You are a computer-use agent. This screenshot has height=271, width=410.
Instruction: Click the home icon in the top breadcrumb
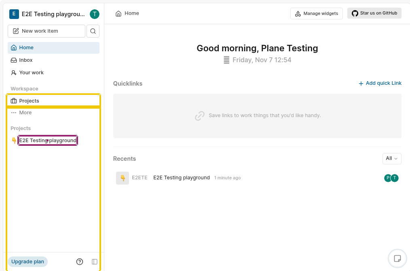118,13
